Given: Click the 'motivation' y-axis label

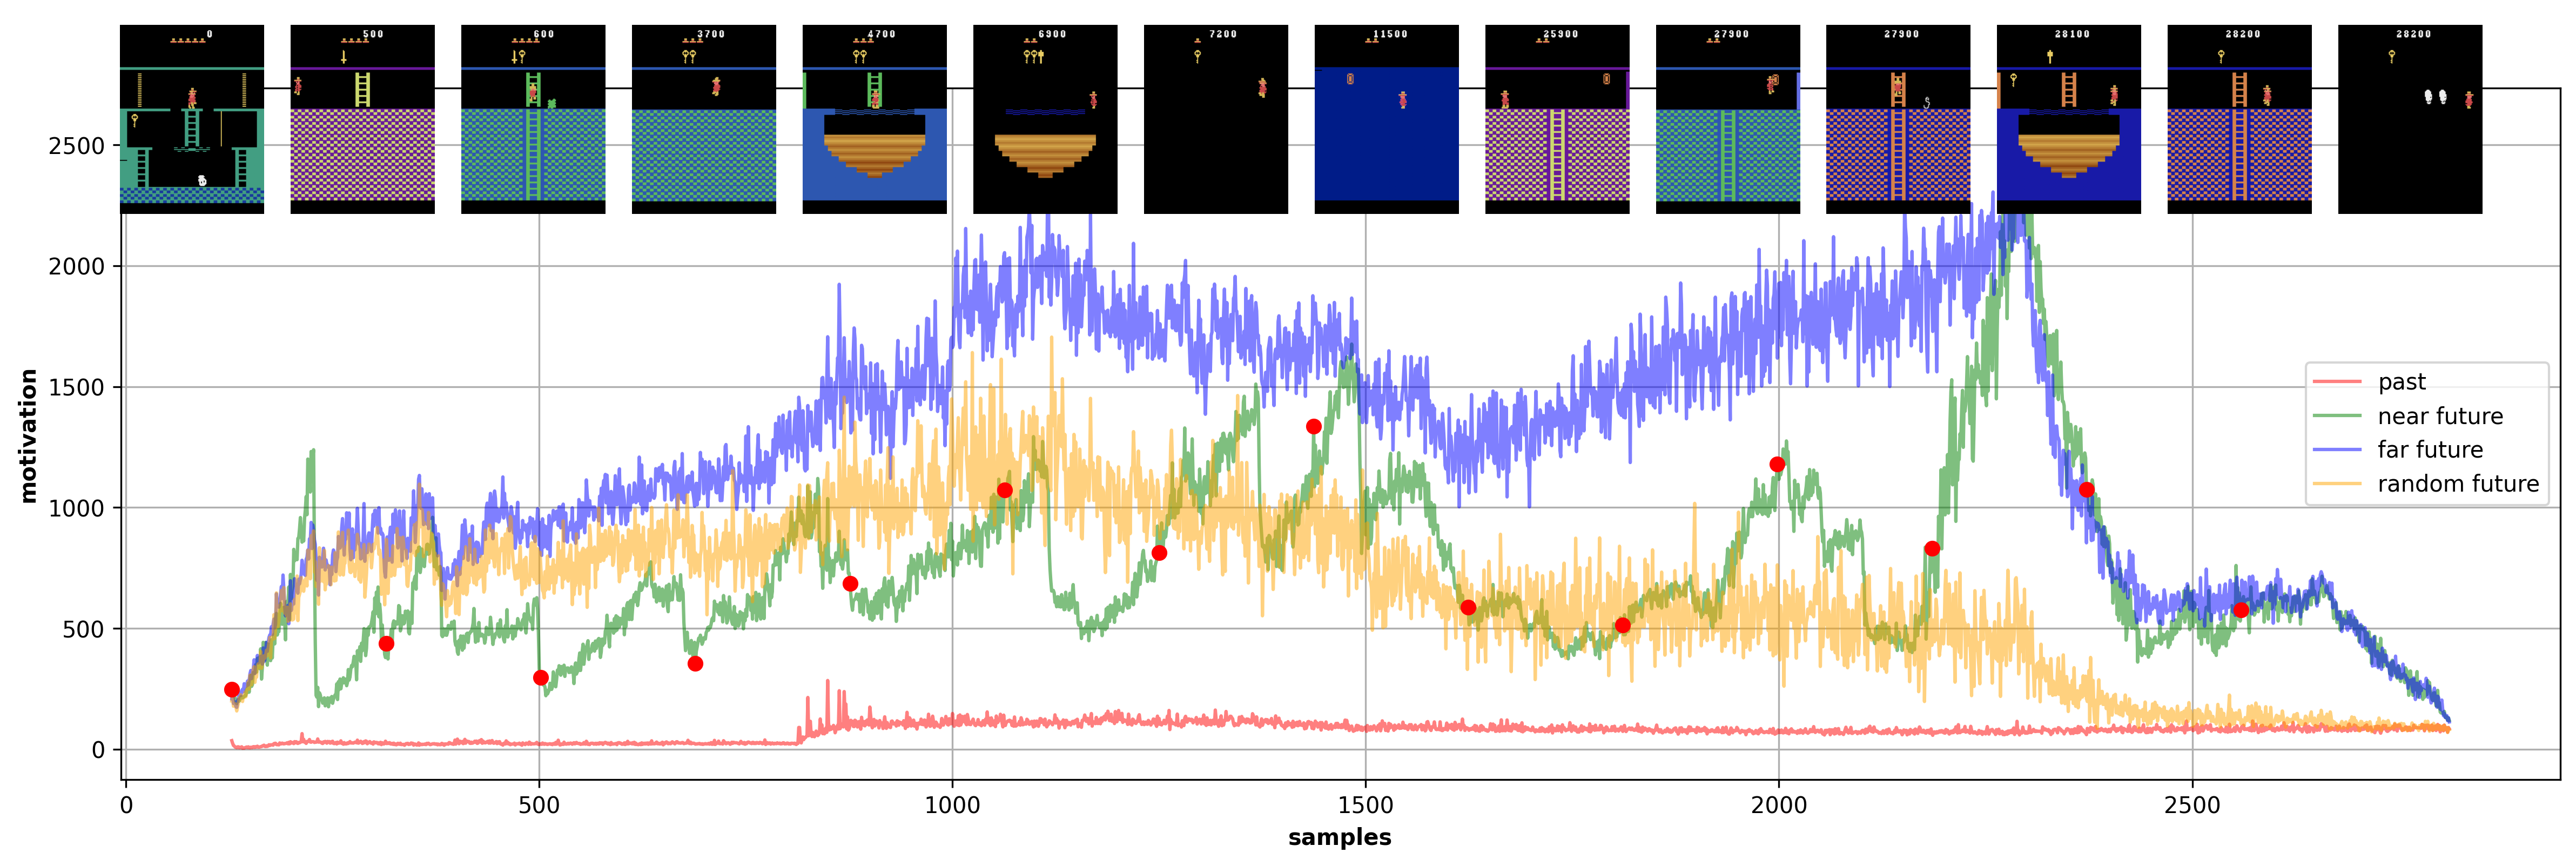Looking at the screenshot, I should click(x=28, y=435).
